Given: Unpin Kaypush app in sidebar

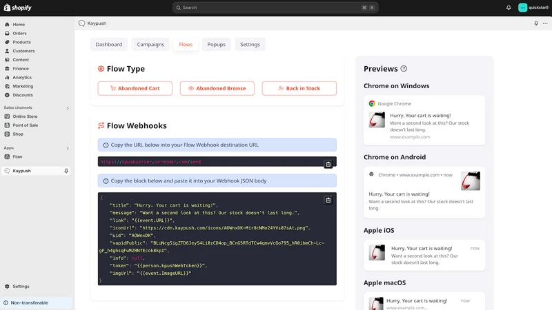Looking at the screenshot, I should pos(66,171).
